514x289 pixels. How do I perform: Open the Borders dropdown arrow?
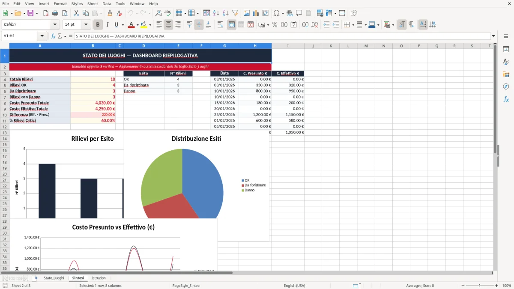pos(353,25)
